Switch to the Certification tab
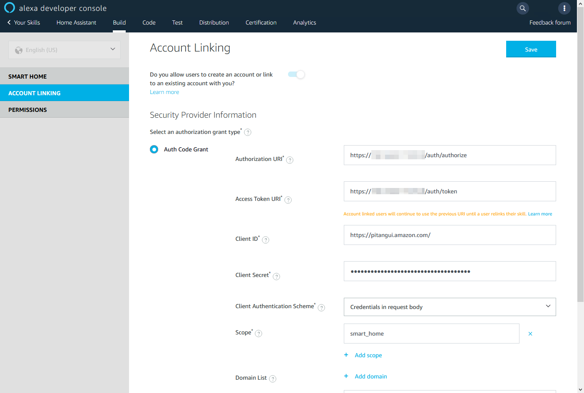Image resolution: width=584 pixels, height=393 pixels. 261,22
